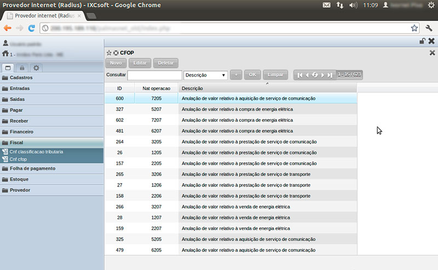Select the Provedor internet browser tab
The image size is (438, 270).
[x=43, y=16]
